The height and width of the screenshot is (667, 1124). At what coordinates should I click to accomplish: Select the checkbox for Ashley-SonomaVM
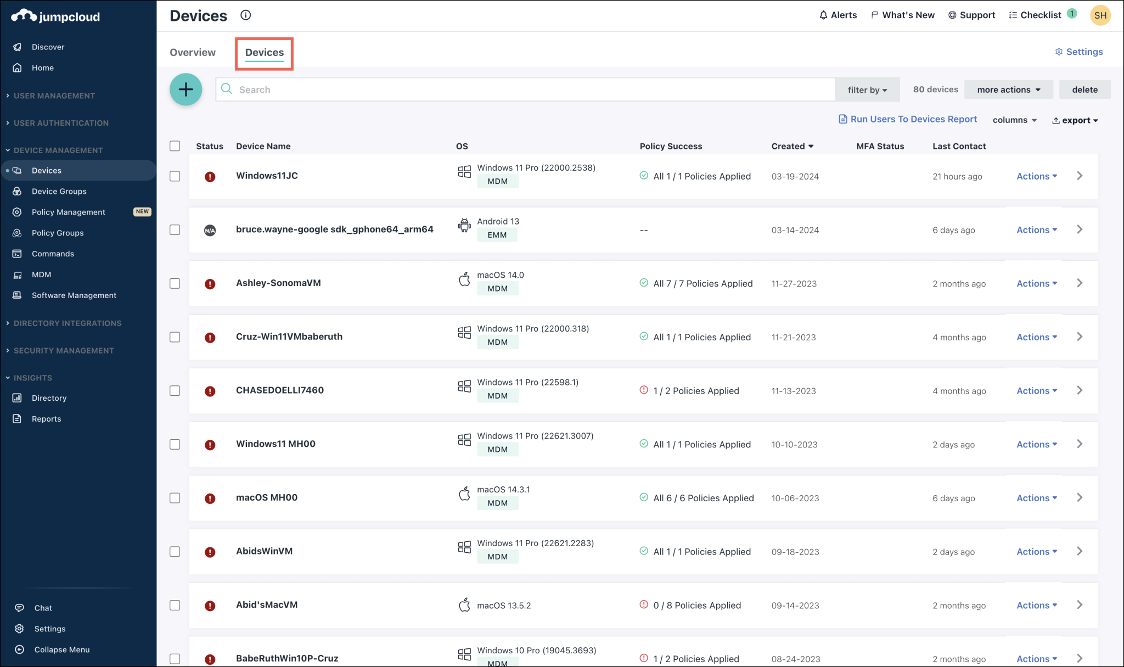[x=175, y=283]
